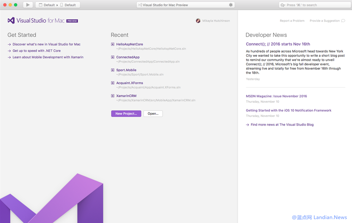Click the Visual Studio logo in the welcome header

pos(11,20)
